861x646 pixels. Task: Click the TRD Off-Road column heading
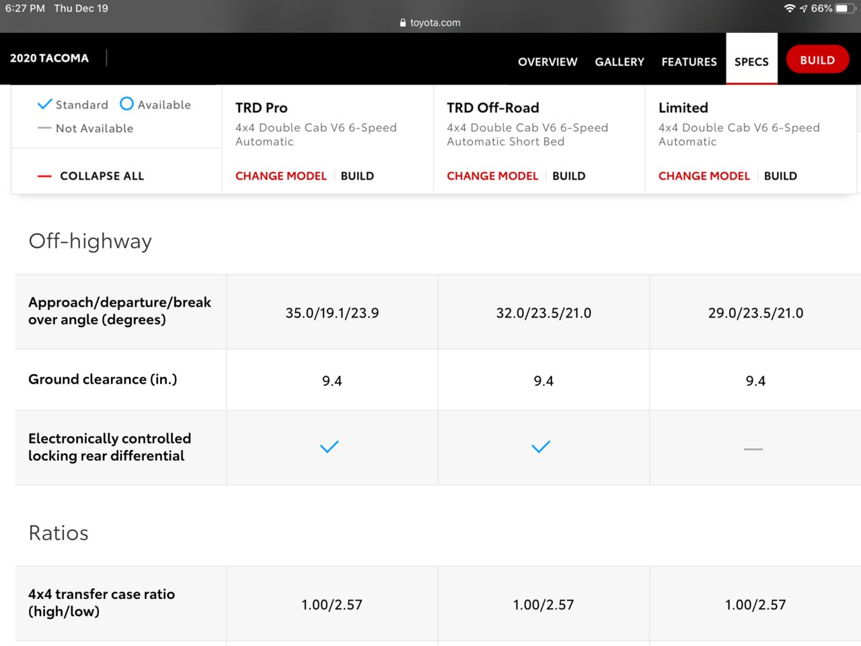[493, 108]
